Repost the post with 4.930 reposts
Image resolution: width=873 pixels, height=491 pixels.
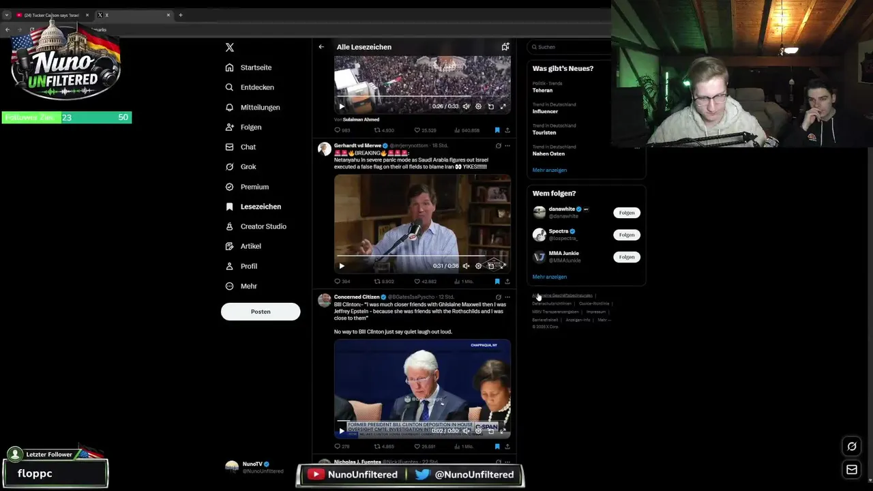385,130
